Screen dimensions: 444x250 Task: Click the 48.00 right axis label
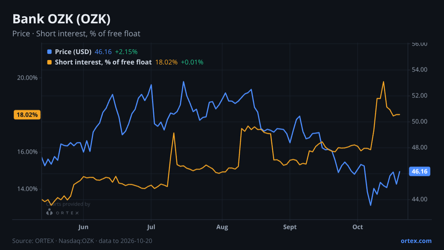point(420,147)
